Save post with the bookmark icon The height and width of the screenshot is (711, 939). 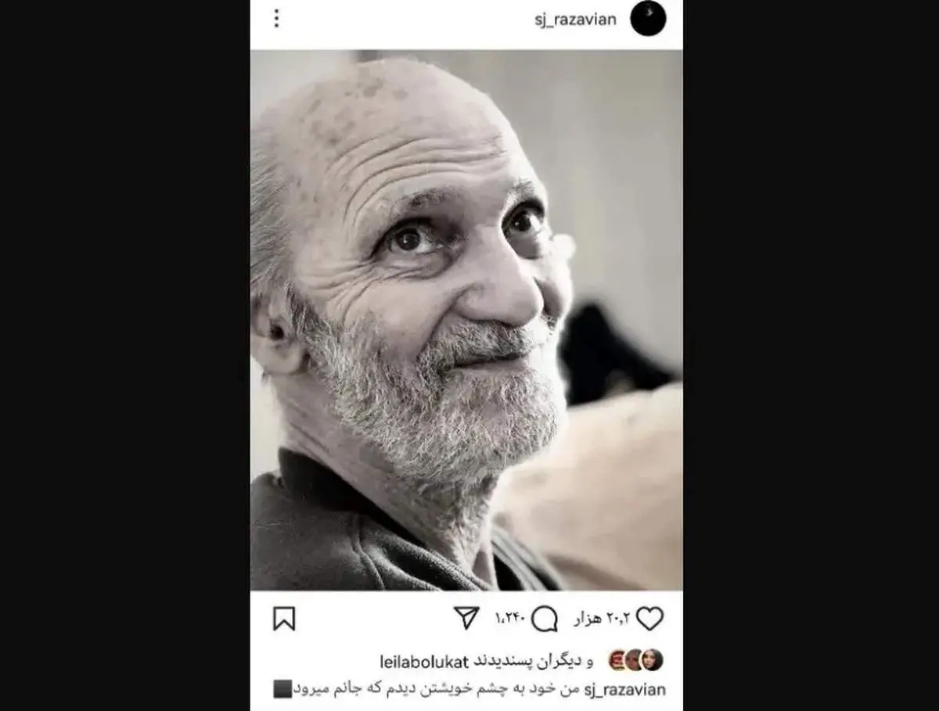[284, 619]
